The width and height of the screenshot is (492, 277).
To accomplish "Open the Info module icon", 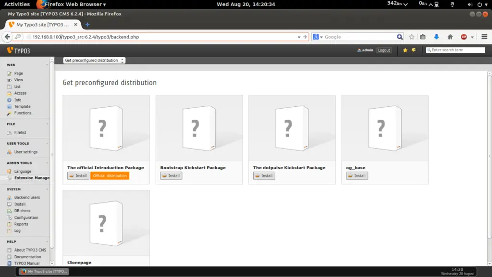I will [10, 100].
